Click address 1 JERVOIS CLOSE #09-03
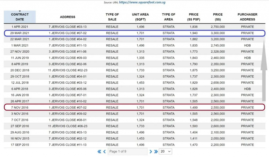The image size is (269, 157). coord(68,58)
